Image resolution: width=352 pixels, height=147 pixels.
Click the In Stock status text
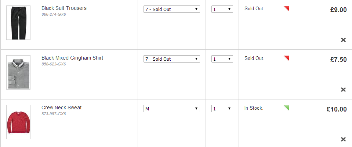pyautogui.click(x=254, y=108)
